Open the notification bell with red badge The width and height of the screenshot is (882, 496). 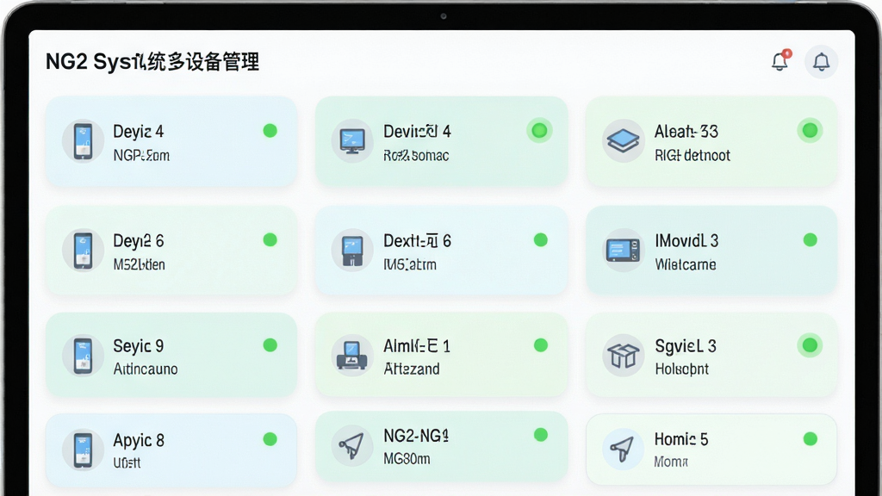780,61
